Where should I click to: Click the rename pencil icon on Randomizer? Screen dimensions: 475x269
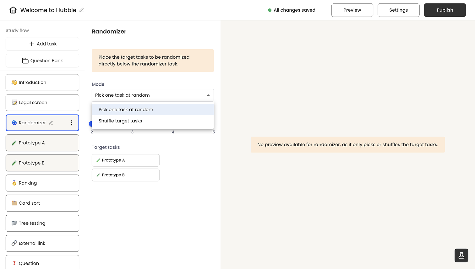[51, 123]
